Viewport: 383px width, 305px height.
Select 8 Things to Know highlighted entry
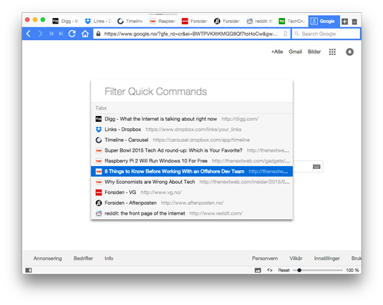pos(192,171)
